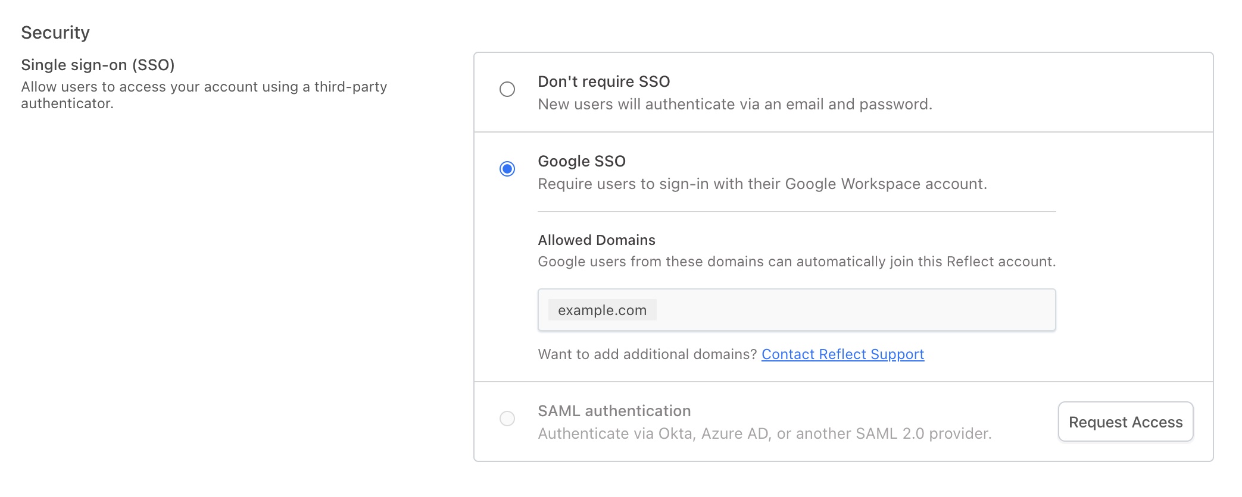Screen dimensions: 1242x497
Task: Click the "Authenticate via Okta, Azure AD" description
Action: [x=764, y=434]
